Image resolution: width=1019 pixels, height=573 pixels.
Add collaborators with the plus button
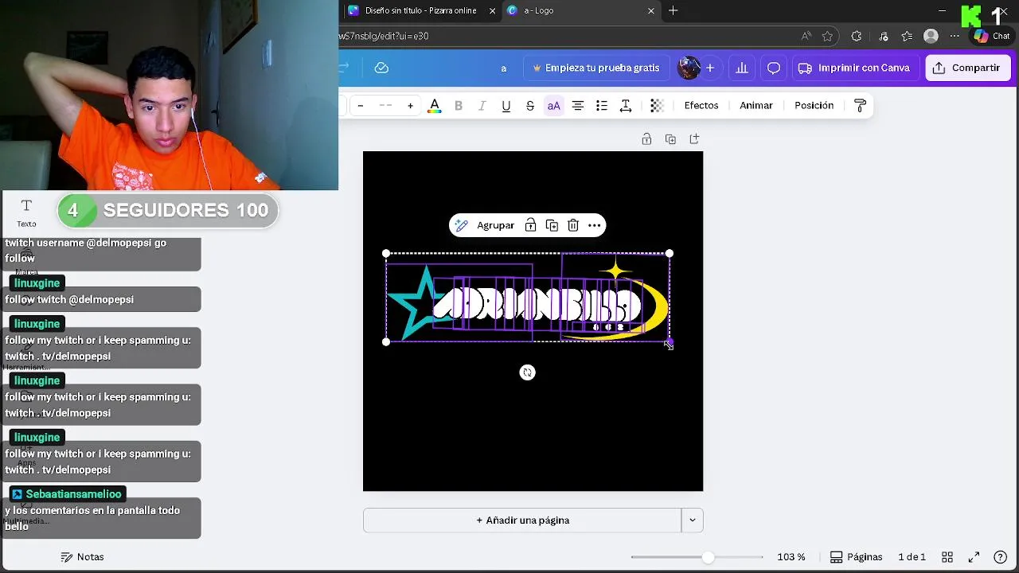710,68
